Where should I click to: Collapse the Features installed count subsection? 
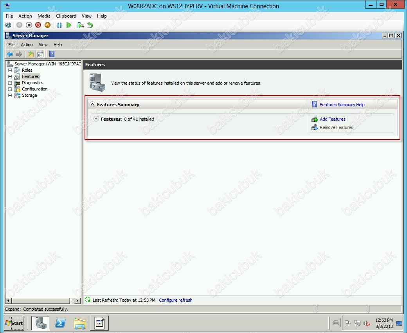click(96, 119)
